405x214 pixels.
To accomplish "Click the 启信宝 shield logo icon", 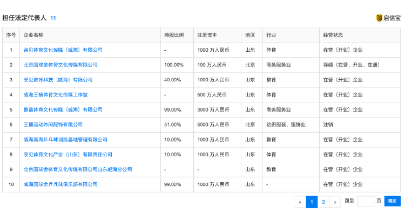I will [379, 18].
